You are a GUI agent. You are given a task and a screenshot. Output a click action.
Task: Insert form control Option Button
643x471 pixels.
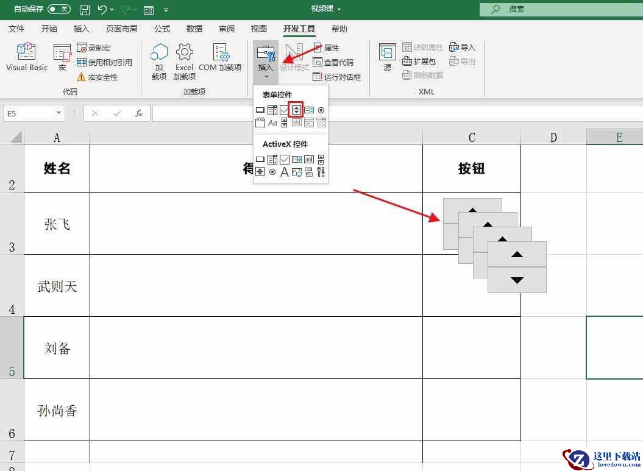321,110
